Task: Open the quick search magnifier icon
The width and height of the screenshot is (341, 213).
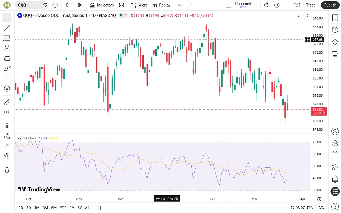Action: (266, 5)
